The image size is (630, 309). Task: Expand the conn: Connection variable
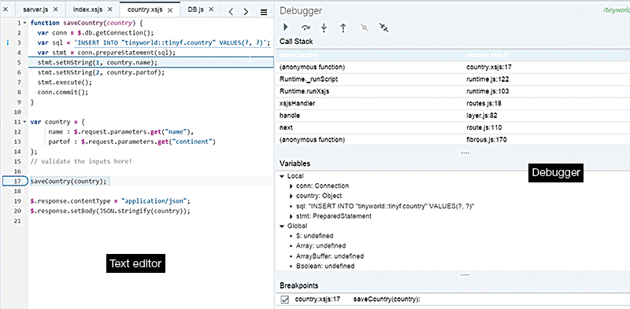click(x=291, y=186)
